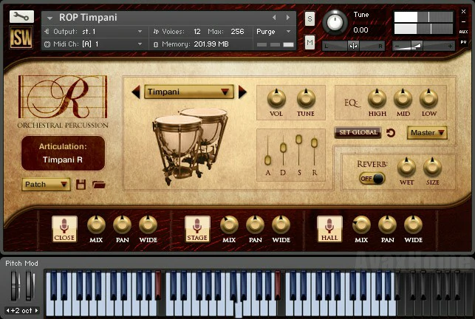This screenshot has width=475, height=319.
Task: Click the Tune knob in header
Action: (x=336, y=23)
